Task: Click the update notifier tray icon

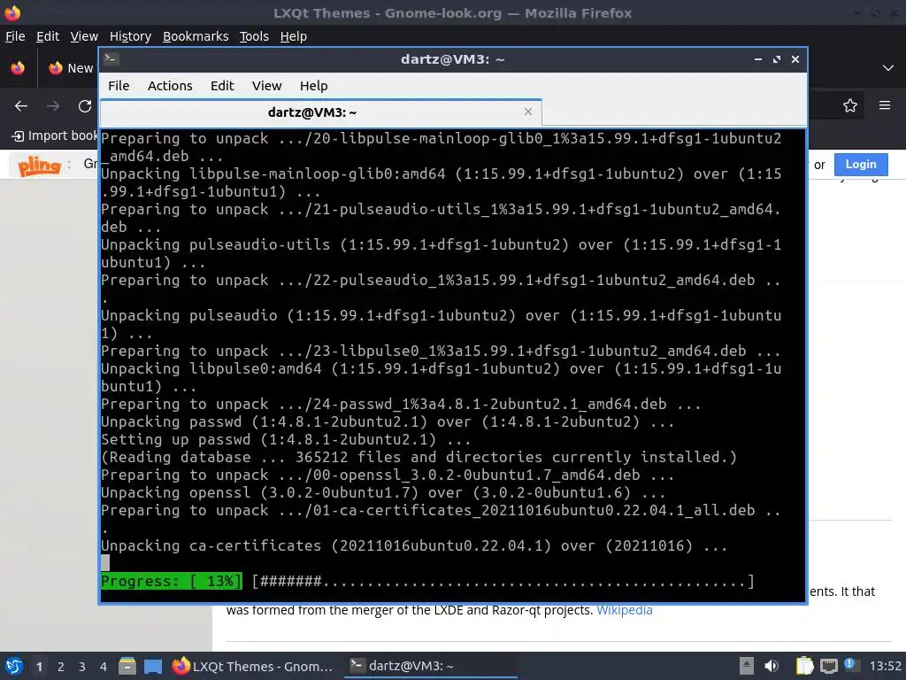Action: pos(851,665)
